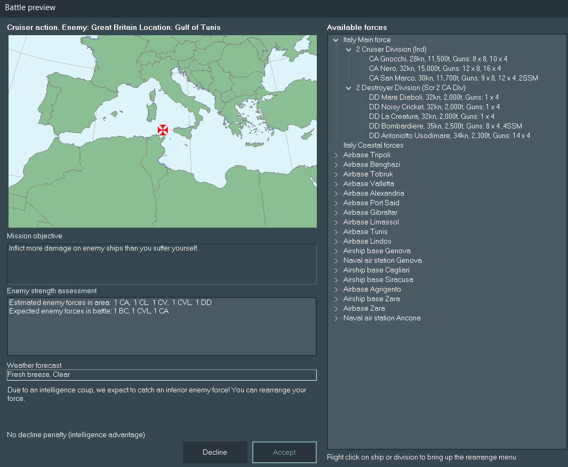Collapse the Italy Main force node

pos(336,40)
